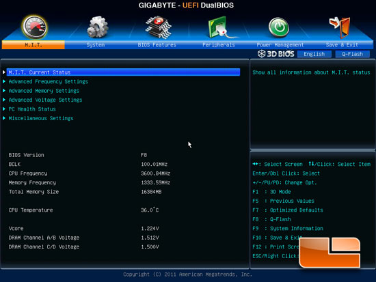376x282 pixels.
Task: Click the M.I.T. speedometer gauge icon
Action: [x=35, y=27]
